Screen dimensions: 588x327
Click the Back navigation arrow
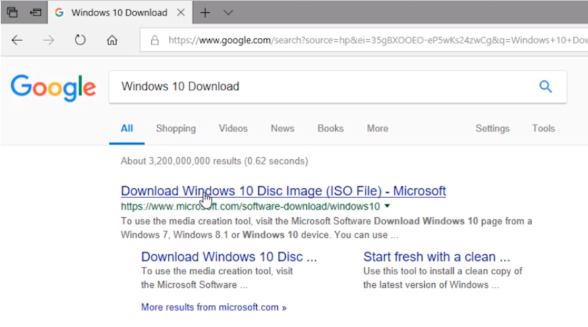(x=17, y=40)
